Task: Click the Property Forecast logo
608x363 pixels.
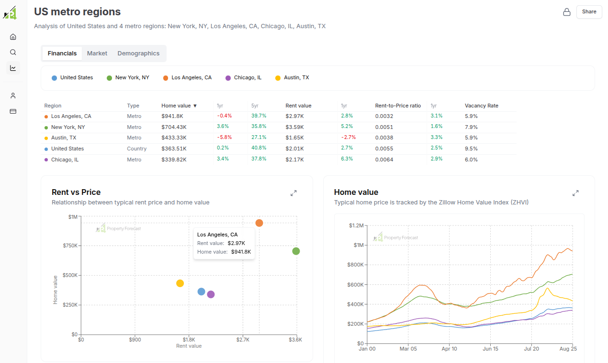Action: click(10, 13)
